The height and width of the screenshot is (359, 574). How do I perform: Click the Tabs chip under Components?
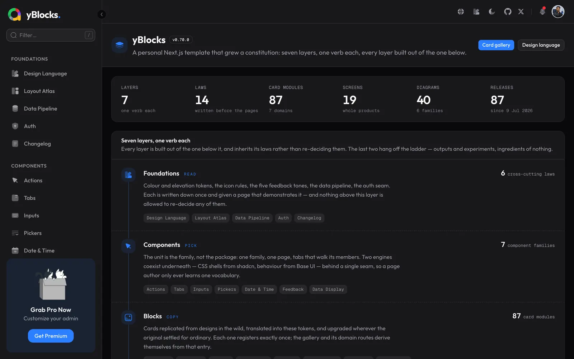click(179, 289)
